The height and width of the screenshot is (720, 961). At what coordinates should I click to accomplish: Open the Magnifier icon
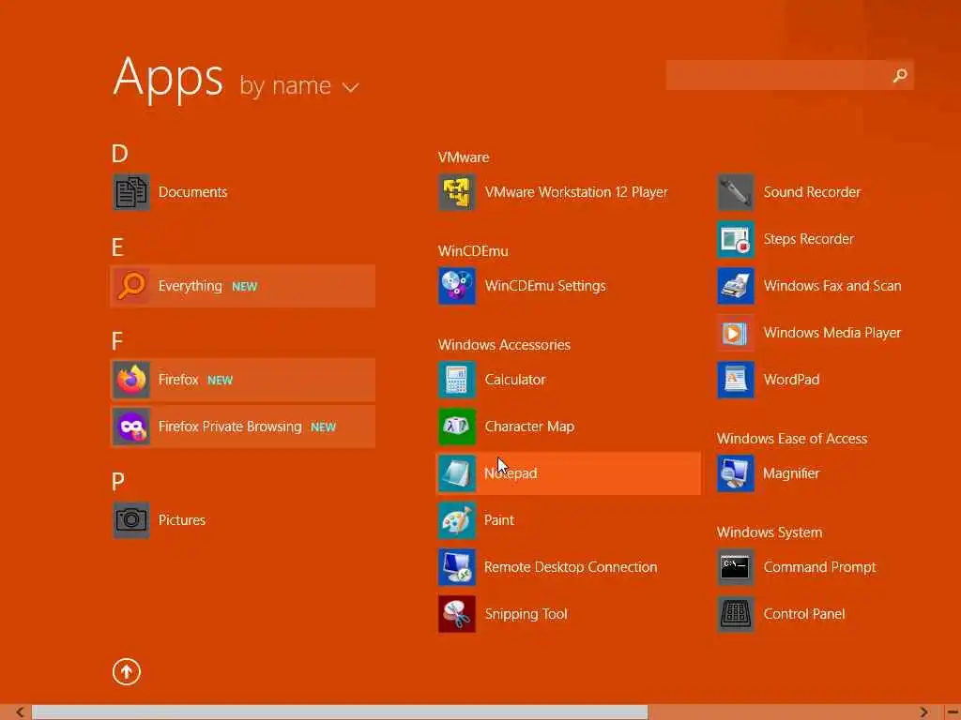coord(736,473)
